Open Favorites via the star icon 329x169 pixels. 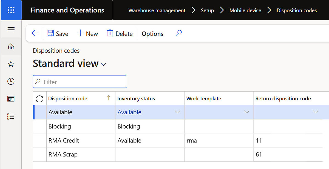11,64
